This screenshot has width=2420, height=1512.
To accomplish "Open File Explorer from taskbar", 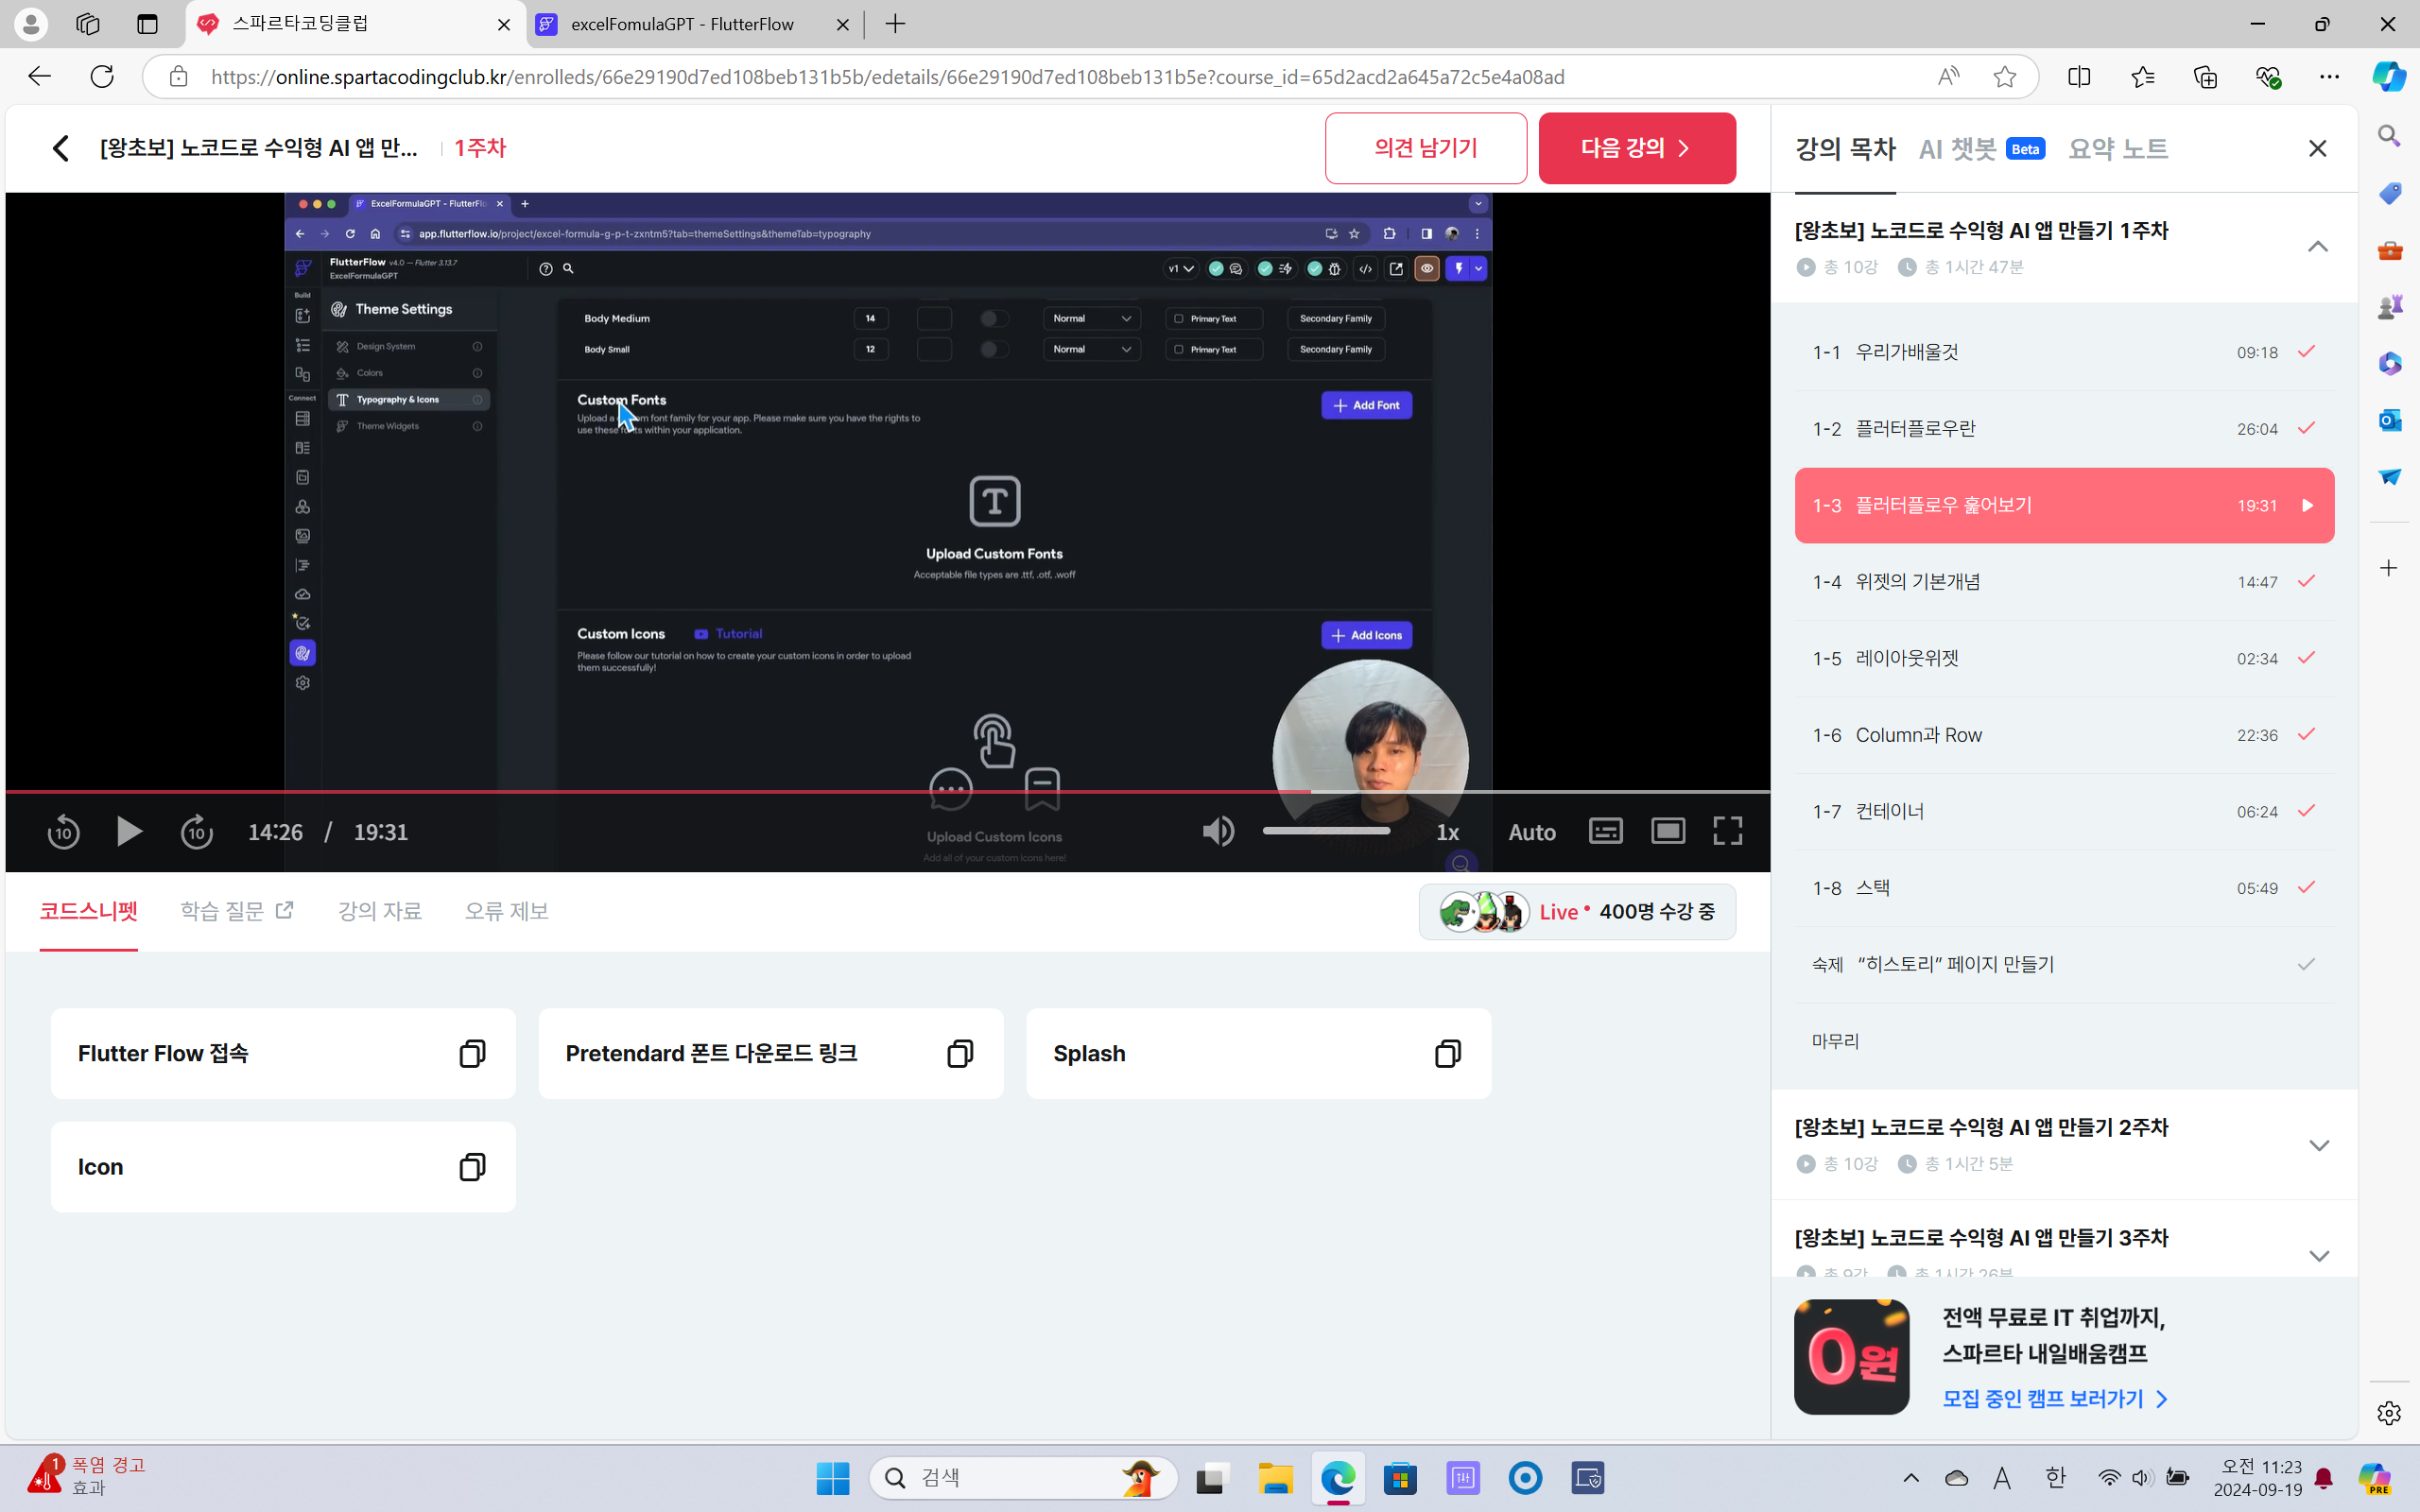I will pos(1275,1478).
